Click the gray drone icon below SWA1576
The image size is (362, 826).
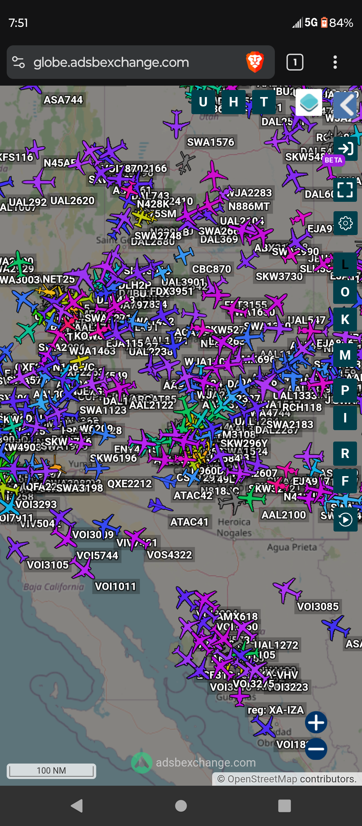pos(185,162)
